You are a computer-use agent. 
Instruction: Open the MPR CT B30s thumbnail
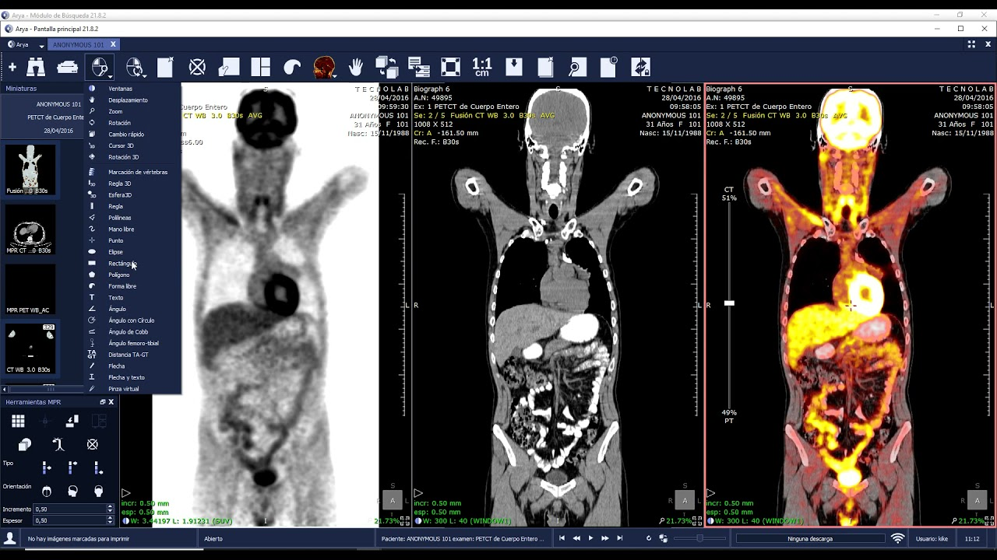[30, 229]
